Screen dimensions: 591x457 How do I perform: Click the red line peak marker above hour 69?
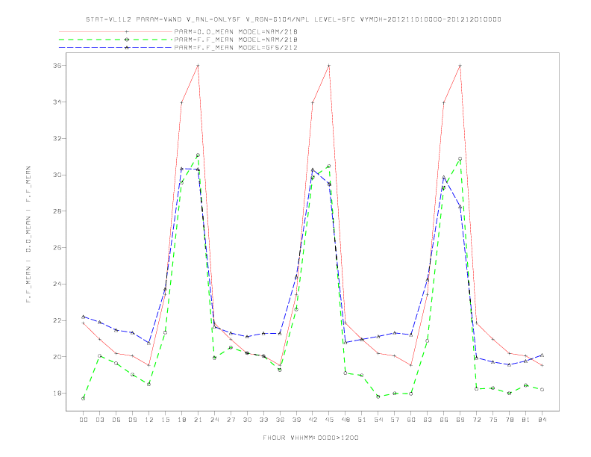pyautogui.click(x=460, y=65)
